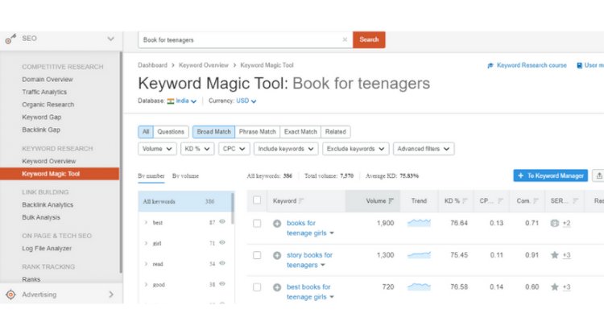Image resolution: width=604 pixels, height=334 pixels.
Task: Check the 'best books for teenage girls' row checkbox
Action: (x=257, y=287)
